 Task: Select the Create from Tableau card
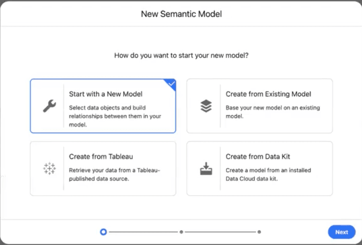(x=103, y=169)
